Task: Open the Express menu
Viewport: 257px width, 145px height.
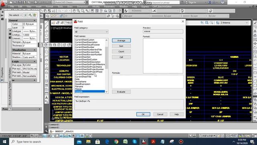Action: tap(145, 6)
